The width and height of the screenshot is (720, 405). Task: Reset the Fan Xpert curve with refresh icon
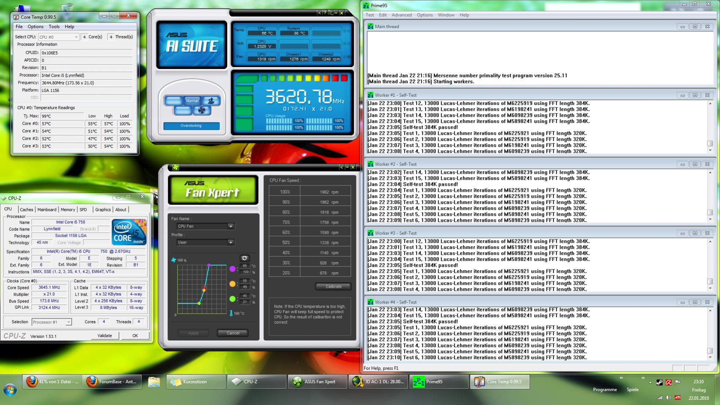tap(244, 258)
